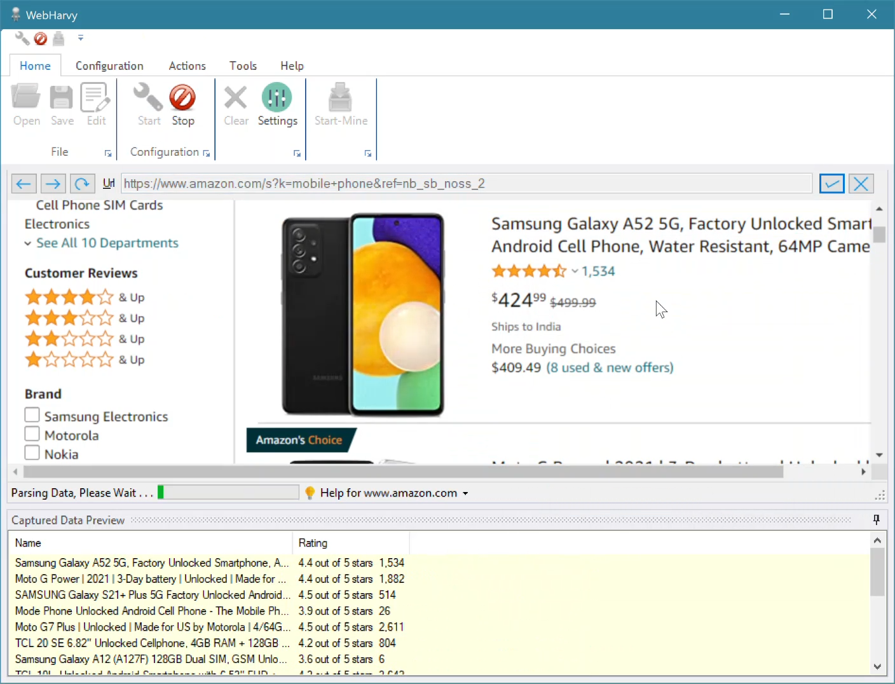The image size is (895, 684).
Task: Reload the page with the refresh button
Action: [x=82, y=184]
